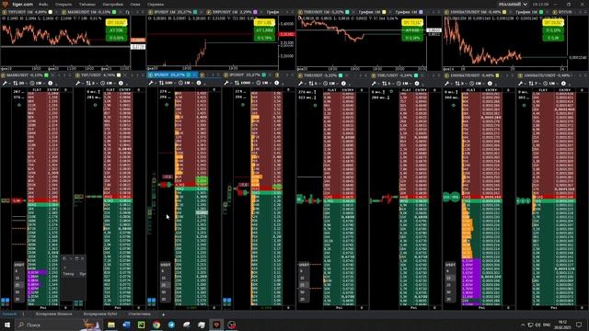589x331 pixels.
Task: Open wrench settings in 10000SATS/USDT order book
Action: pyautogui.click(x=521, y=83)
